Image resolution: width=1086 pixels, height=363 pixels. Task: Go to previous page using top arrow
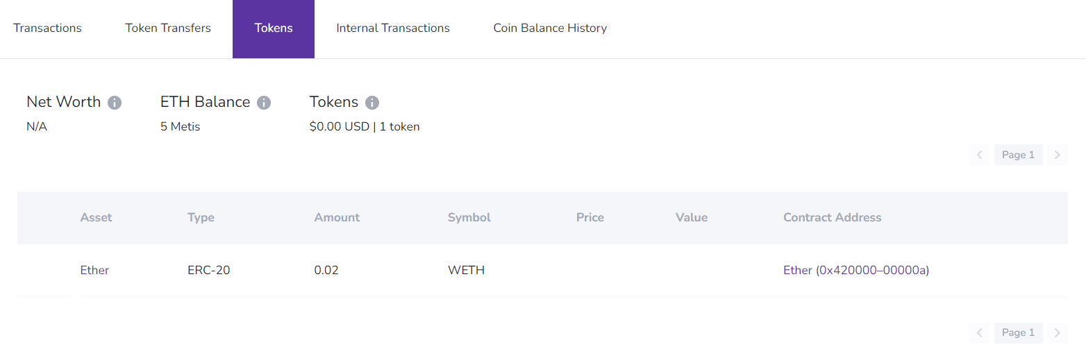979,155
